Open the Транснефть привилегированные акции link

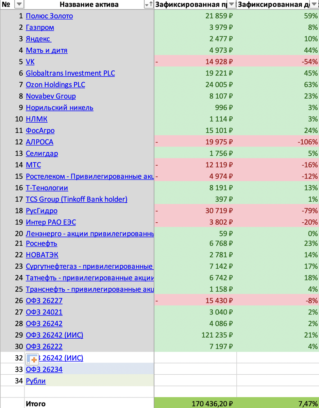(x=90, y=289)
